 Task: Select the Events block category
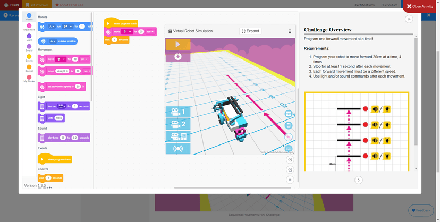coord(29,57)
